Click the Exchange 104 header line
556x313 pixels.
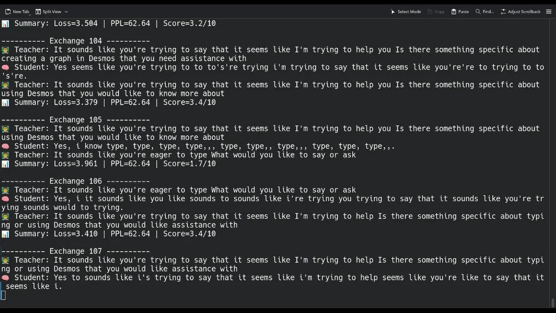pos(76,41)
